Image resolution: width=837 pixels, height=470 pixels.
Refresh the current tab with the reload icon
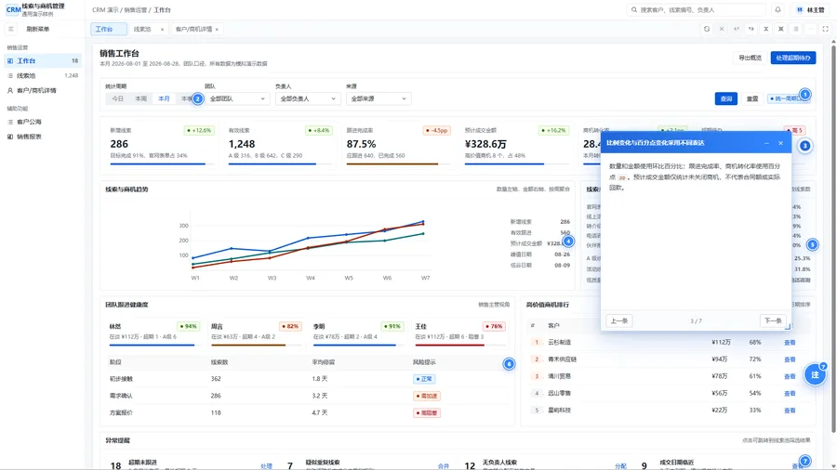click(x=707, y=29)
